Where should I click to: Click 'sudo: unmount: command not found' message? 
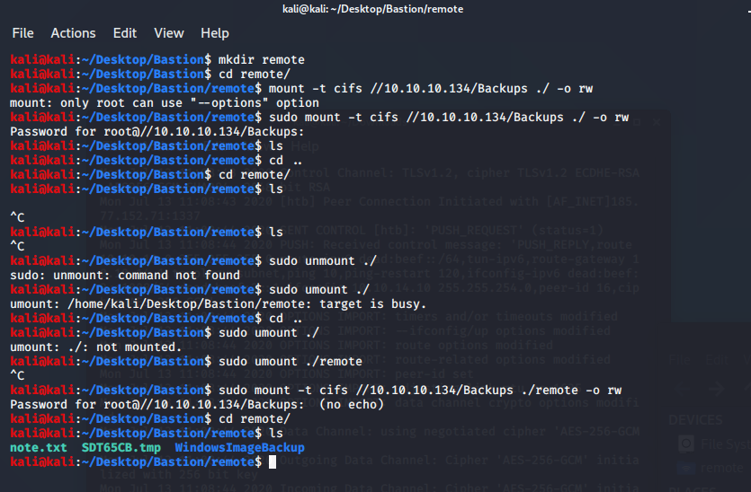click(125, 275)
